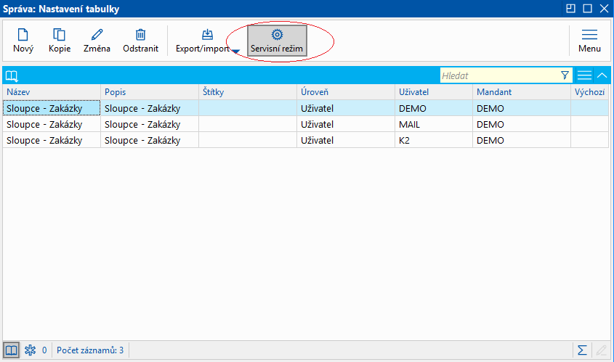Screen dimensions: 614x362
Task: Click asterisk selection icon in status bar
Action: pos(30,350)
